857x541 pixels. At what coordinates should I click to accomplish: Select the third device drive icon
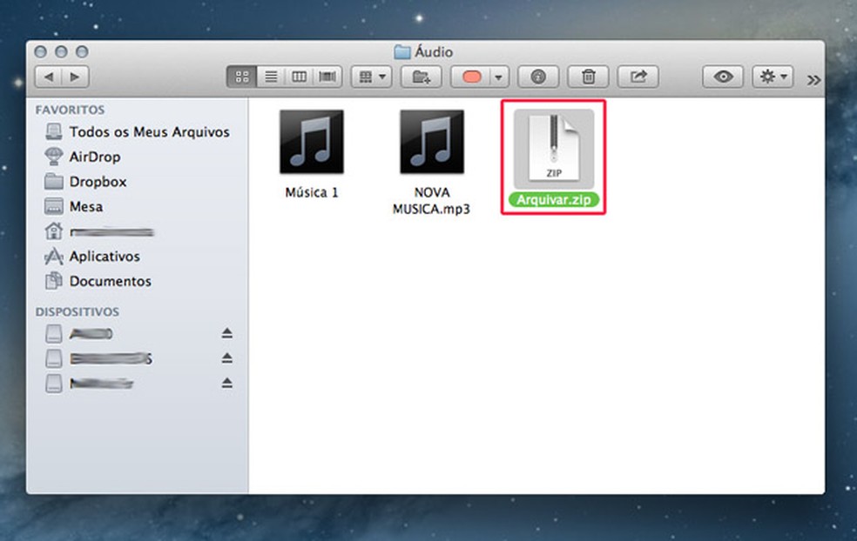pos(54,384)
